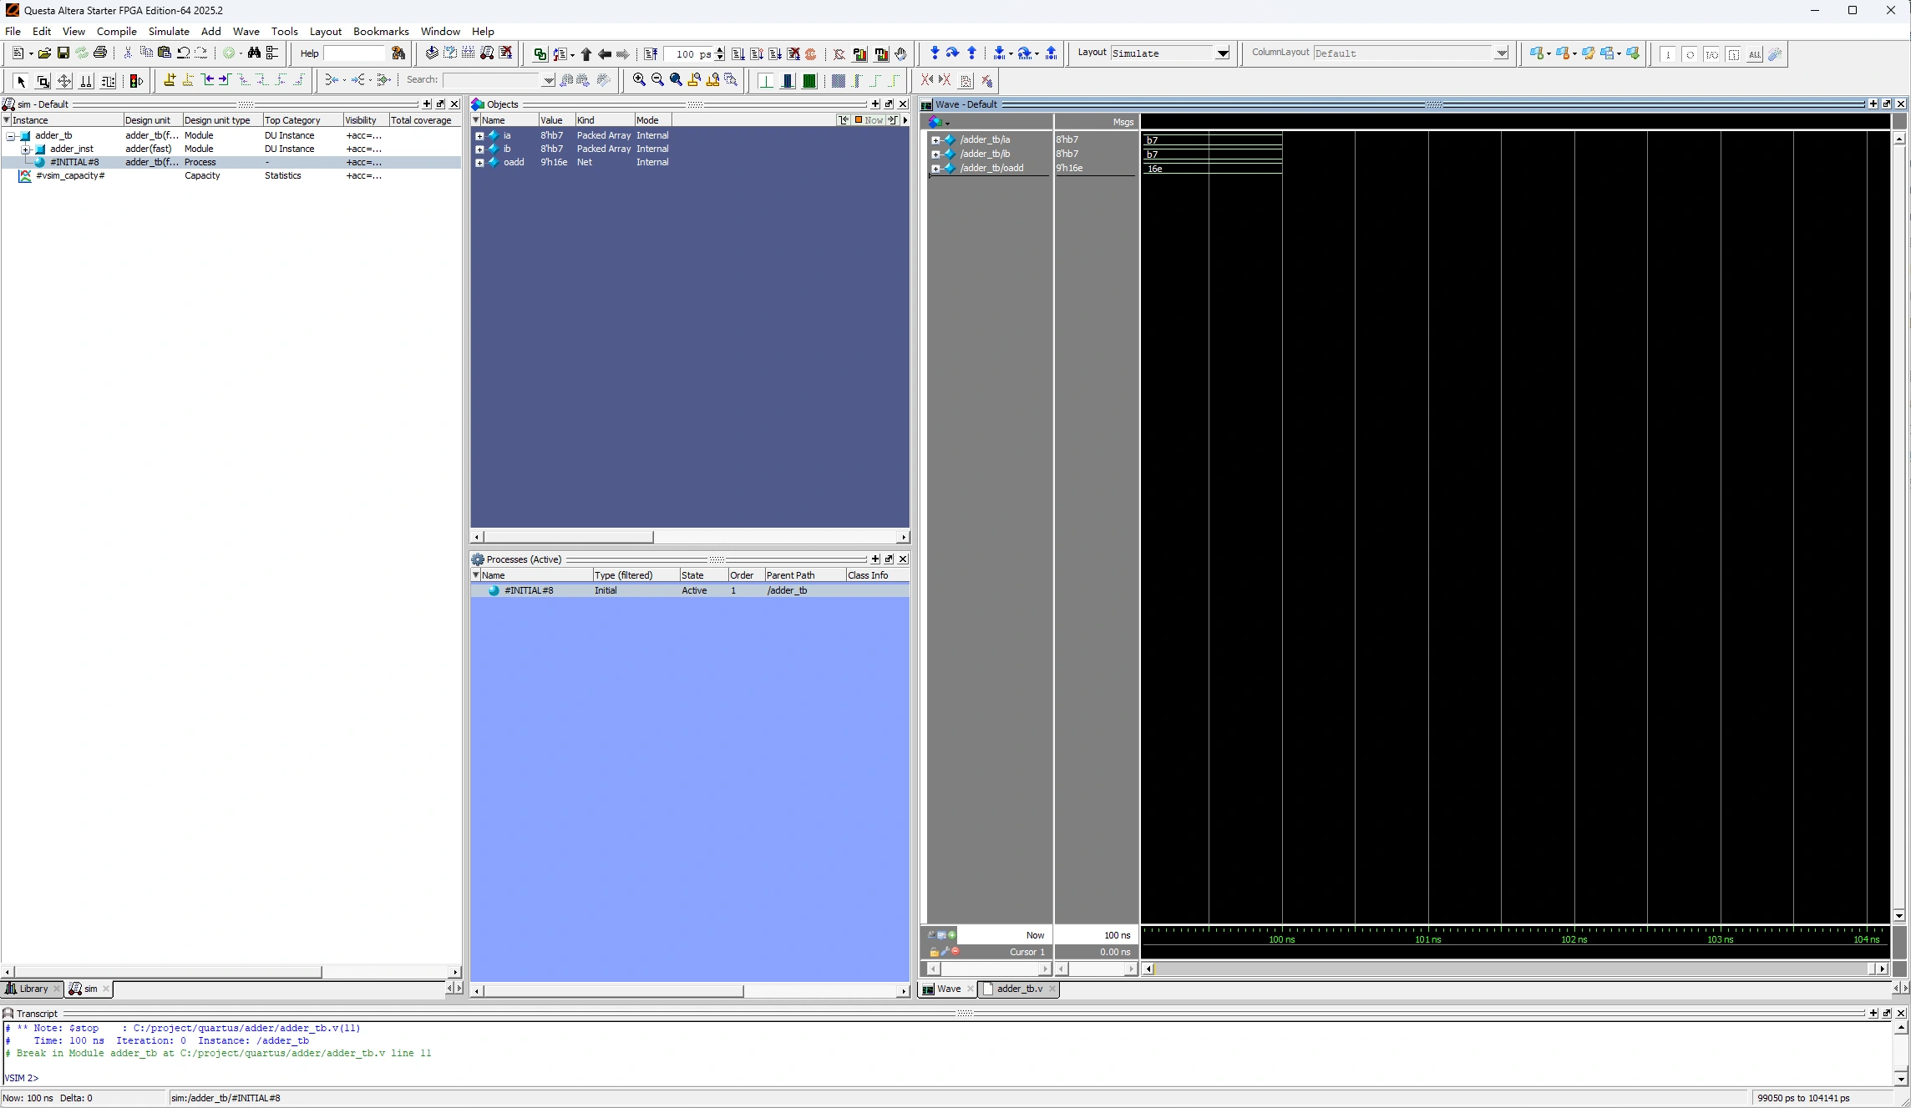Click the Break hand-stop icon
Image resolution: width=1911 pixels, height=1108 pixels.
[900, 54]
